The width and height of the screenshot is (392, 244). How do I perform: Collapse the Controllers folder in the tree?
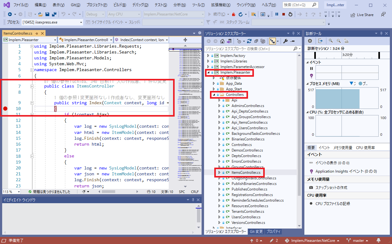point(214,95)
